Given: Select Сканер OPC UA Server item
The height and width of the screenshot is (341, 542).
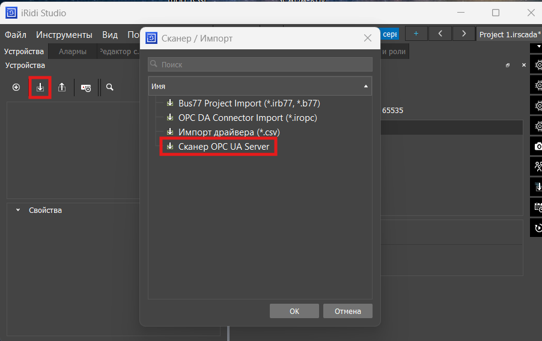Looking at the screenshot, I should (x=224, y=147).
